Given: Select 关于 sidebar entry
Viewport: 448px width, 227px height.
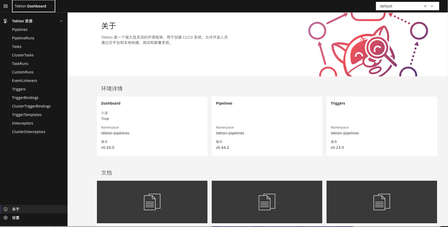Looking at the screenshot, I should click(x=34, y=209).
